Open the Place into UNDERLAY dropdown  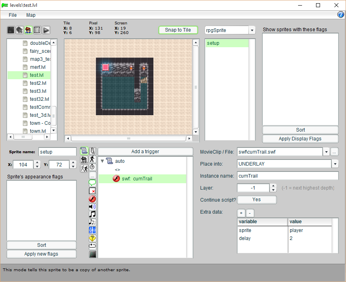click(x=335, y=164)
